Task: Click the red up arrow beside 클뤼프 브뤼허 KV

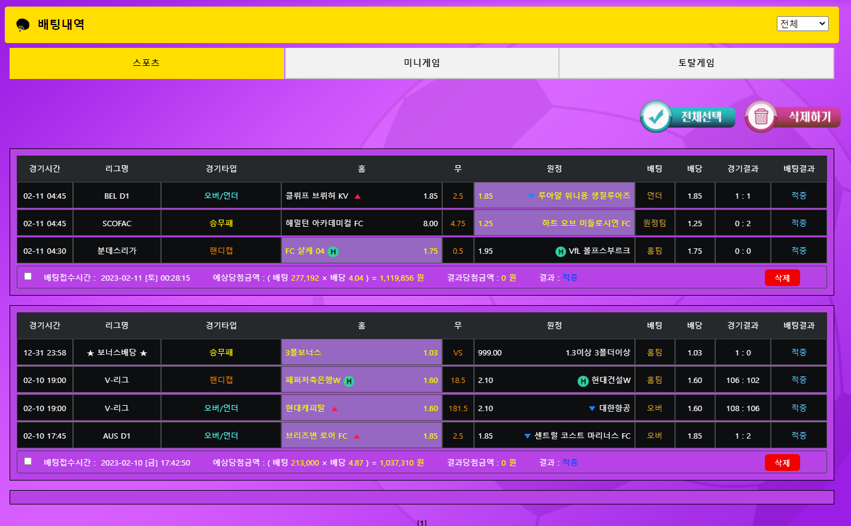Action: tap(357, 196)
